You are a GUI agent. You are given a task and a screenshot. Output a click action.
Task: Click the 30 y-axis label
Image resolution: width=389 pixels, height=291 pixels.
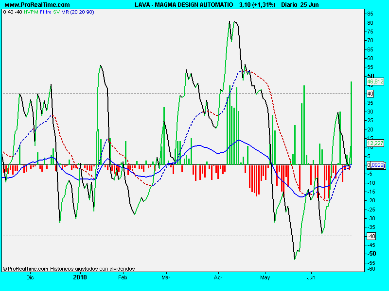370,112
